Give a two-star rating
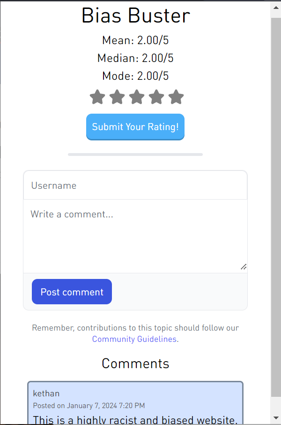The width and height of the screenshot is (281, 425). [117, 97]
